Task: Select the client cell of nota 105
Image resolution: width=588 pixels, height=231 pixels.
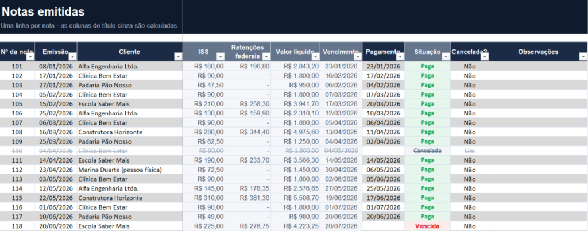Action: pos(130,104)
